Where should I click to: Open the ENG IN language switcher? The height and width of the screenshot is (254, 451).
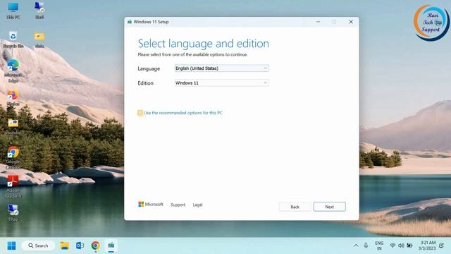(x=379, y=246)
